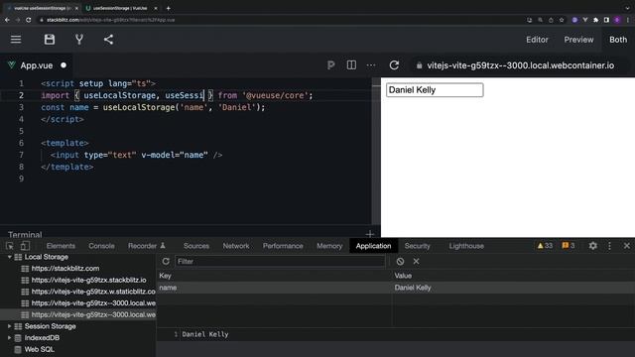This screenshot has width=635, height=357.
Task: Click the preview name text input
Action: click(435, 90)
